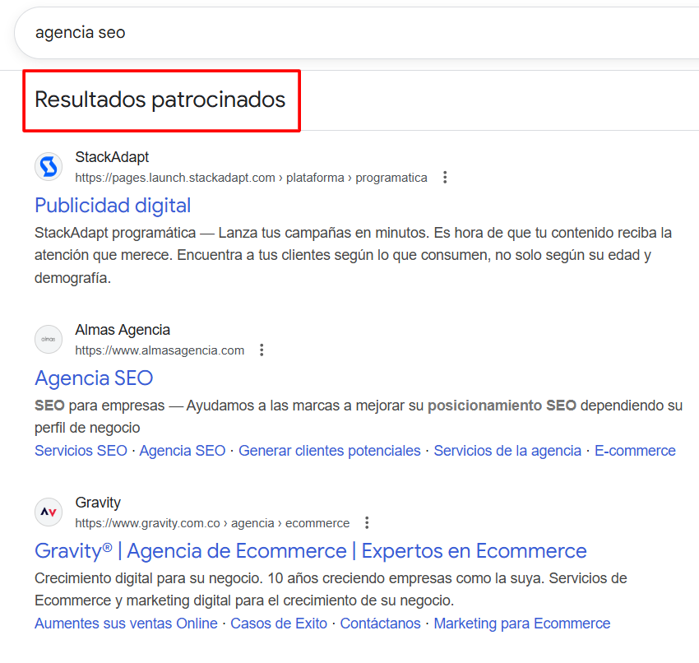Click the StackAdapt logo icon
The image size is (699, 663).
[x=49, y=167]
